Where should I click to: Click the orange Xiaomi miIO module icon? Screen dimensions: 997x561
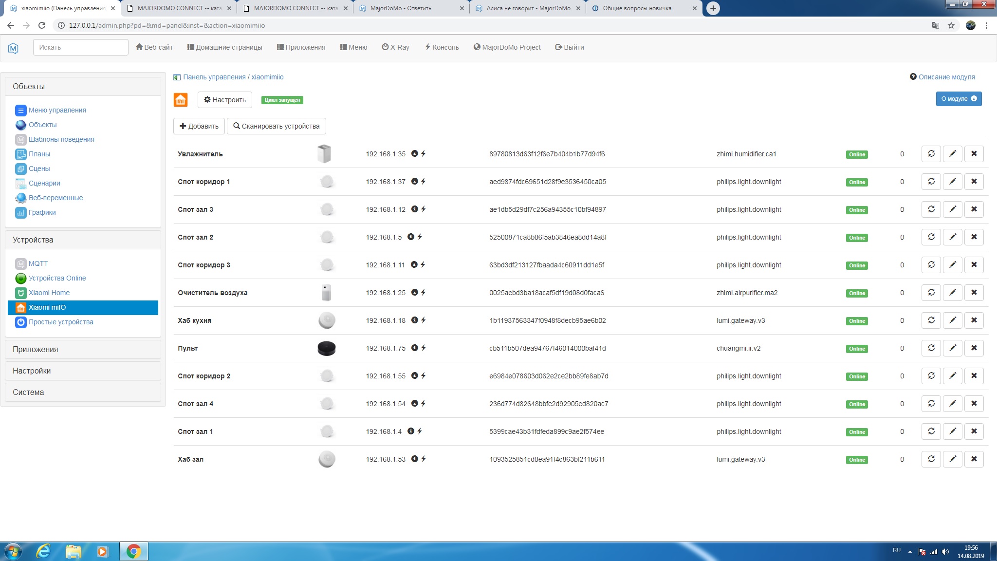(x=181, y=100)
